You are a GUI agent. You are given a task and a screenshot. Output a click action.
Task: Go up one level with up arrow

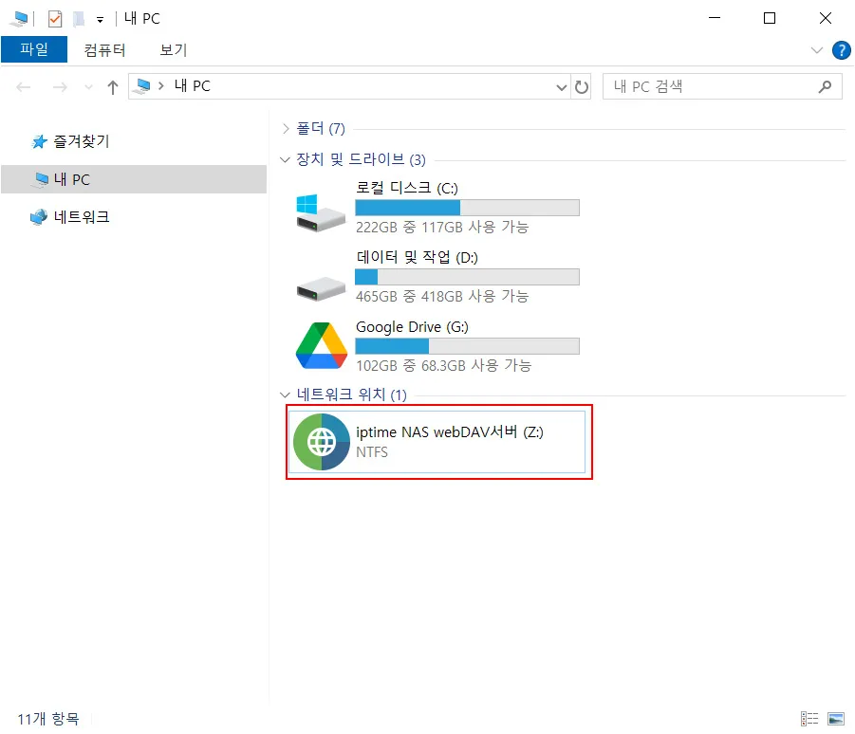coord(113,87)
